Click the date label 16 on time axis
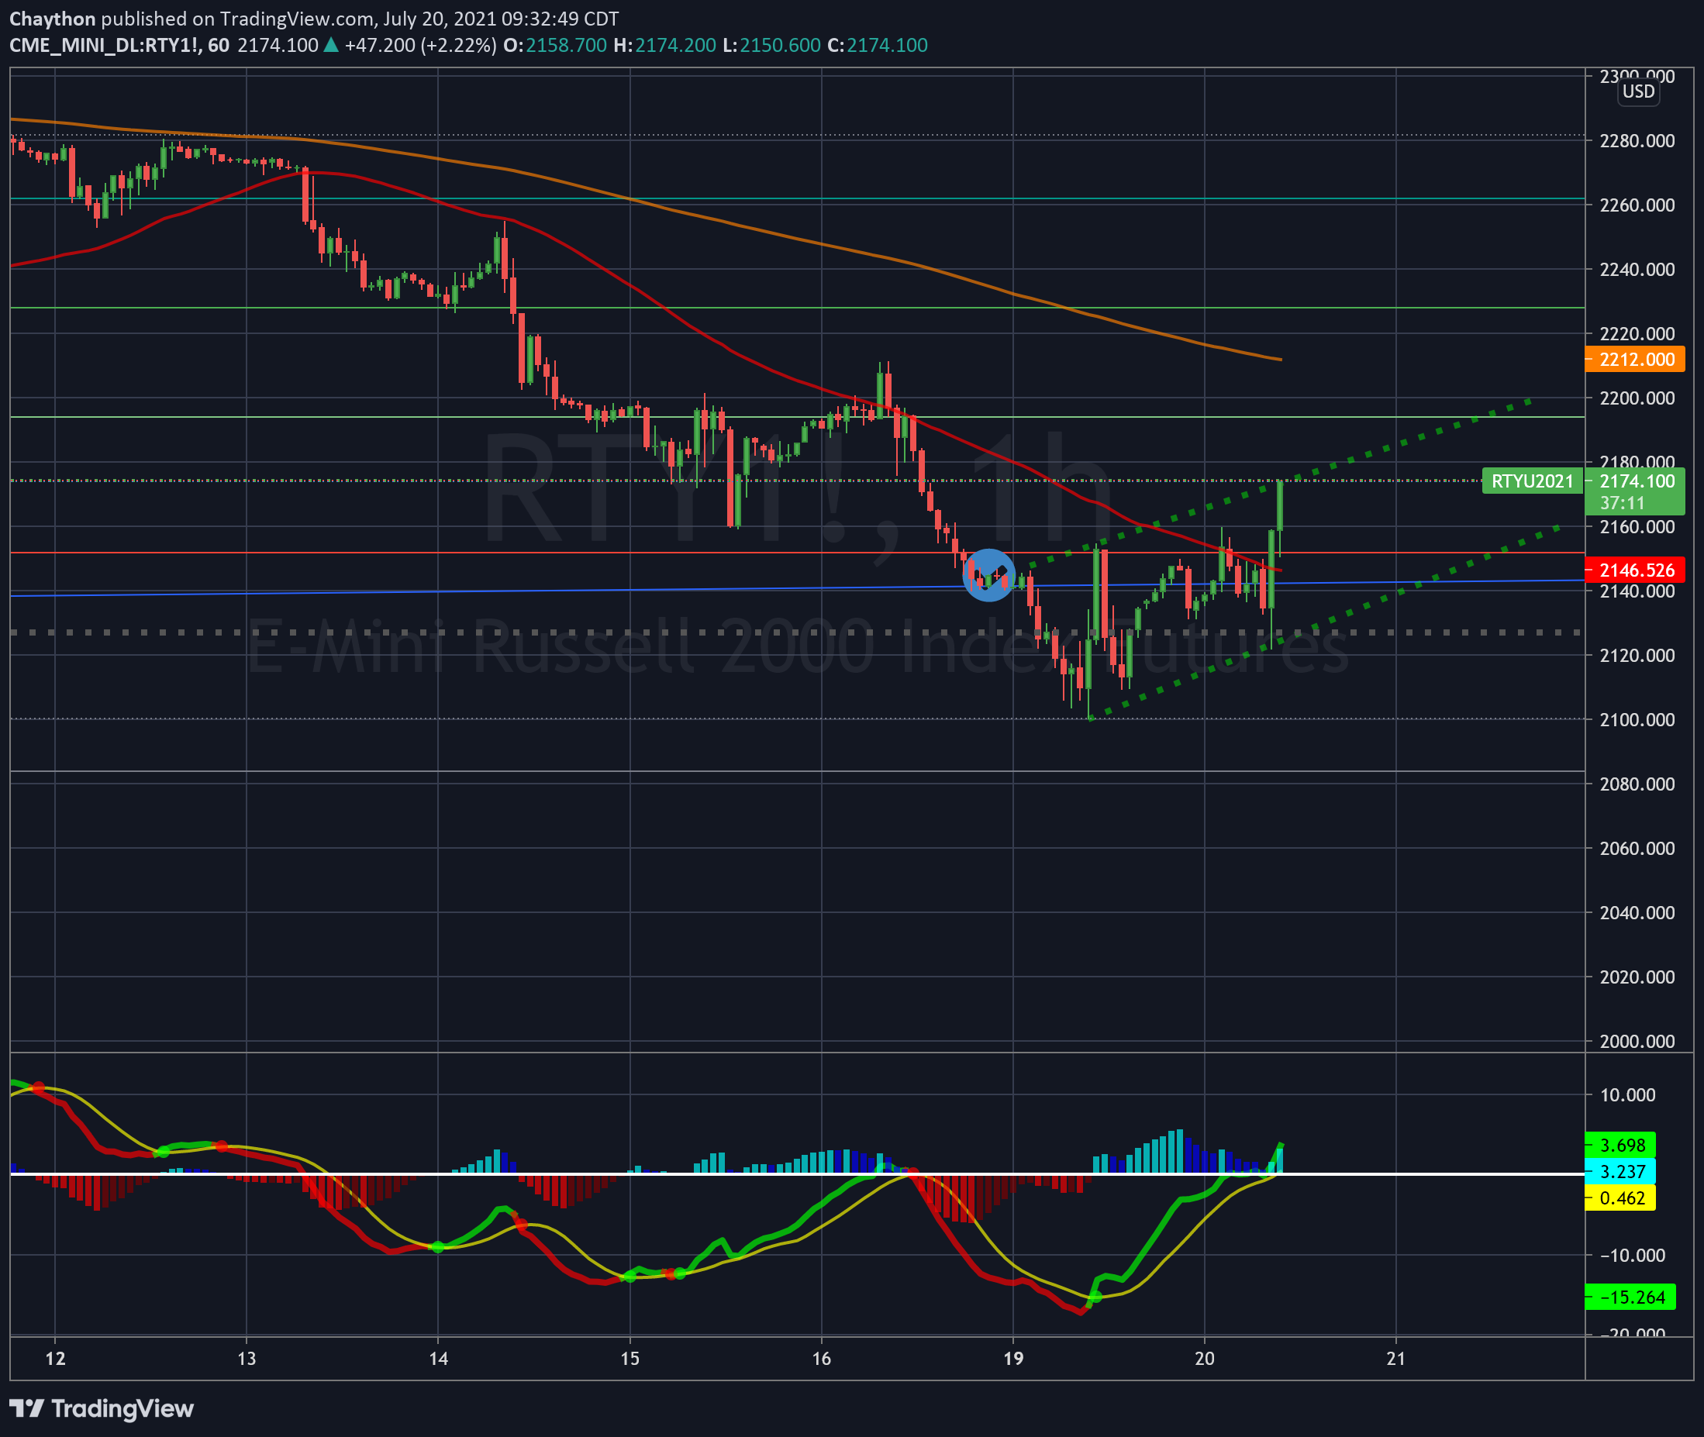 click(822, 1358)
